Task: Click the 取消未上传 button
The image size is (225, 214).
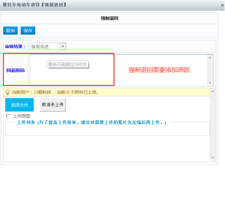Action: click(x=53, y=105)
